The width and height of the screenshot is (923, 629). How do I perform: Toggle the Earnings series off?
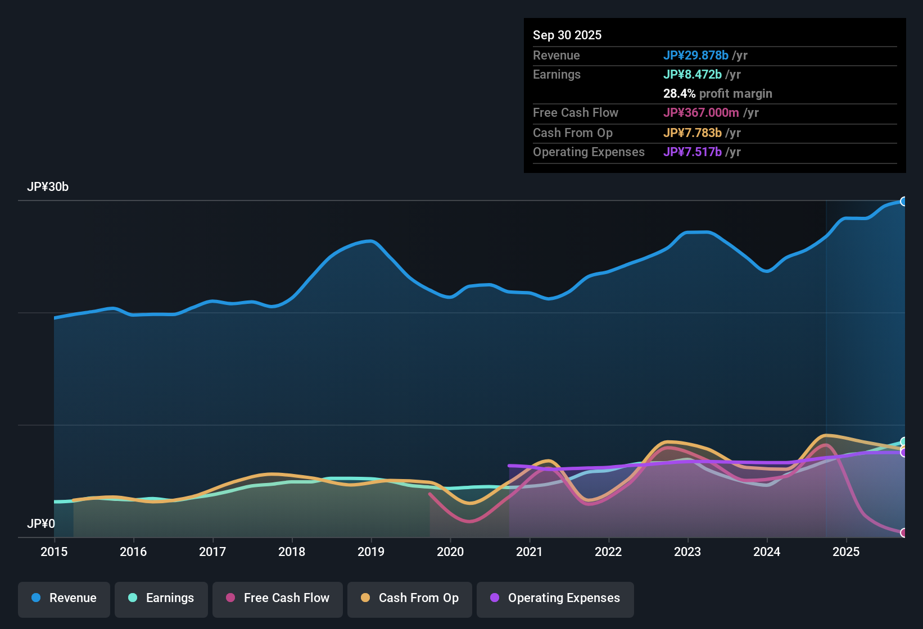(x=161, y=598)
